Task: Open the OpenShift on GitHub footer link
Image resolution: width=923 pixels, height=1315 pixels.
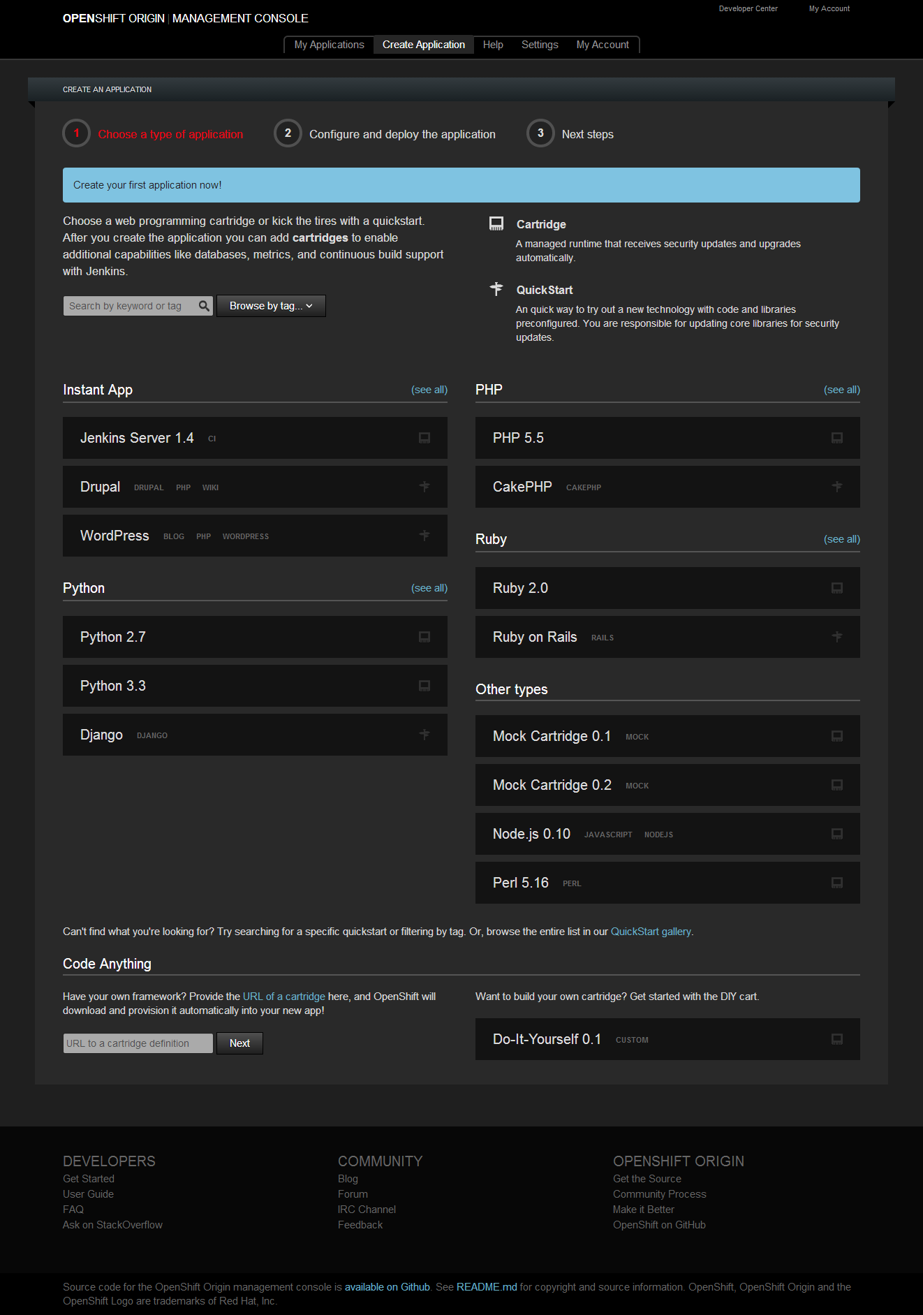Action: 659,1225
